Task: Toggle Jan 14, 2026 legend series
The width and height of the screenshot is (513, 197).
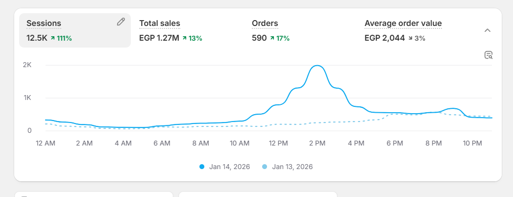Action: 229,167
